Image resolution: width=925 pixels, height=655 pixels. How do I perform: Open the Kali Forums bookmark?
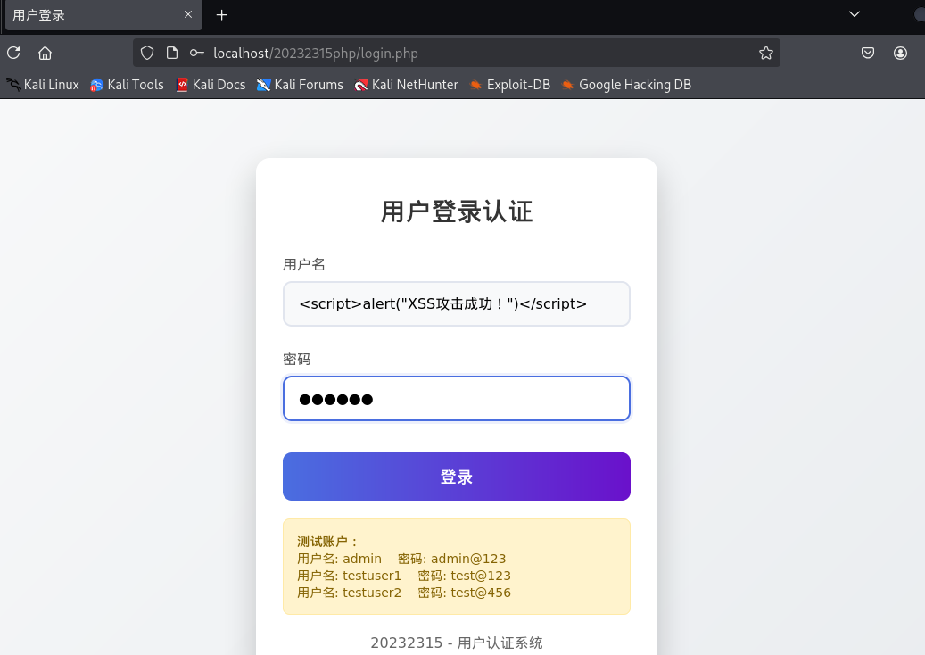[300, 85]
